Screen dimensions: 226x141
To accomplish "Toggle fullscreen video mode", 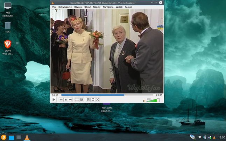I will 77,99.
